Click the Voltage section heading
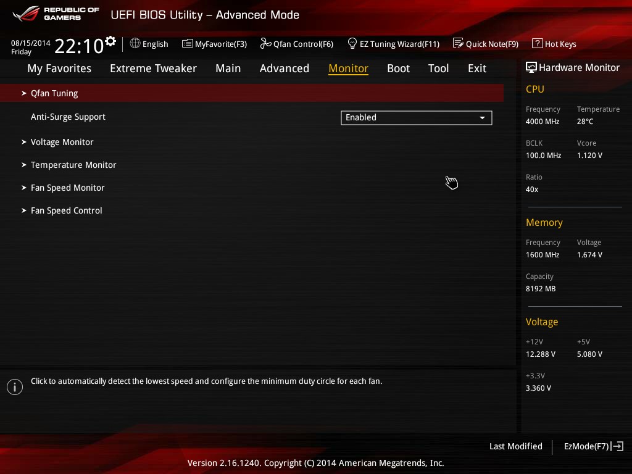The height and width of the screenshot is (474, 632). [542, 322]
